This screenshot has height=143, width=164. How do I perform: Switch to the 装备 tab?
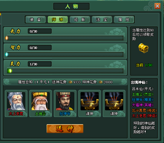(x=36, y=19)
